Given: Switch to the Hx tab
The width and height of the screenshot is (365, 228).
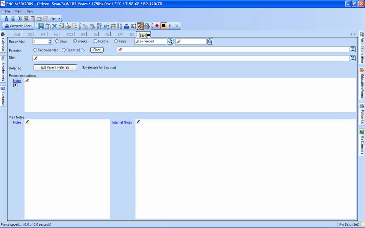Looking at the screenshot, I should [x=56, y=35].
